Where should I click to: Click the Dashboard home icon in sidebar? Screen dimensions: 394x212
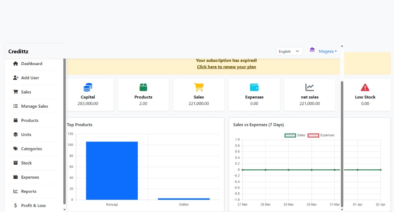tap(16, 64)
